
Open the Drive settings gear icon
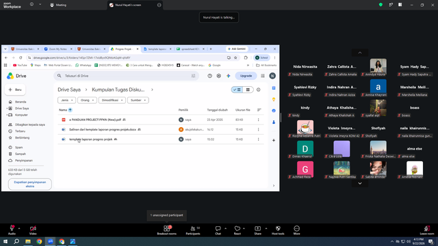coord(219,76)
